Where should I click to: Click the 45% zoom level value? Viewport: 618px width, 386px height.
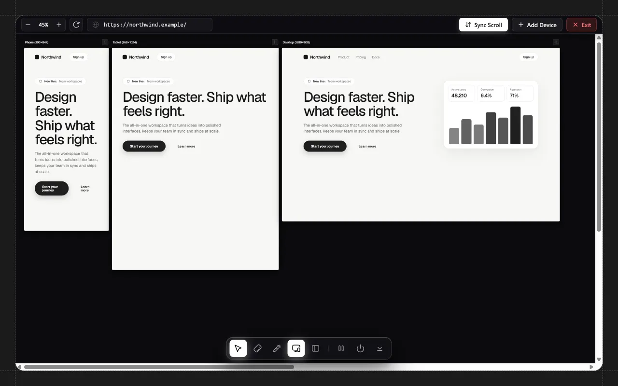click(x=43, y=25)
